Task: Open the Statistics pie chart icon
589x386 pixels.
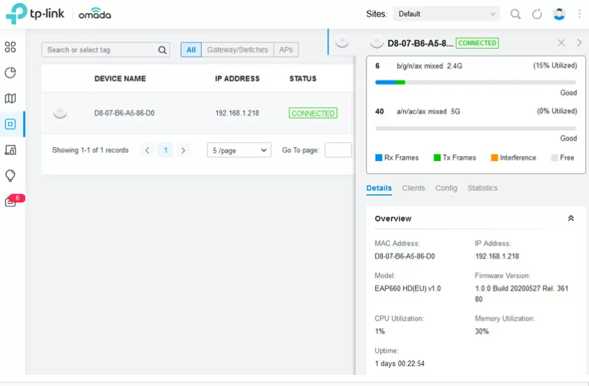Action: pos(10,73)
